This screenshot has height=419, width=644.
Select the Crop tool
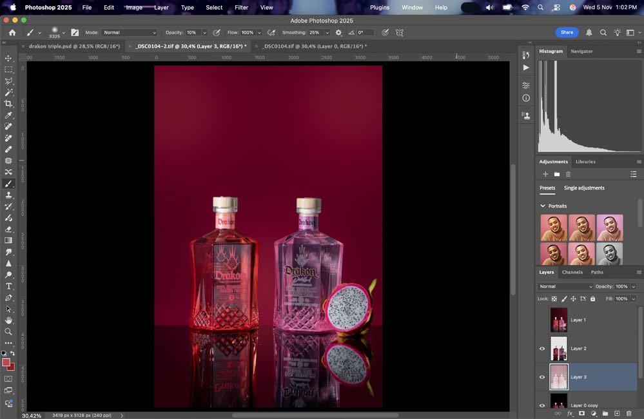(x=8, y=104)
